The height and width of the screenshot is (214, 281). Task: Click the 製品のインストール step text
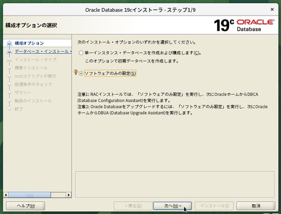33,101
